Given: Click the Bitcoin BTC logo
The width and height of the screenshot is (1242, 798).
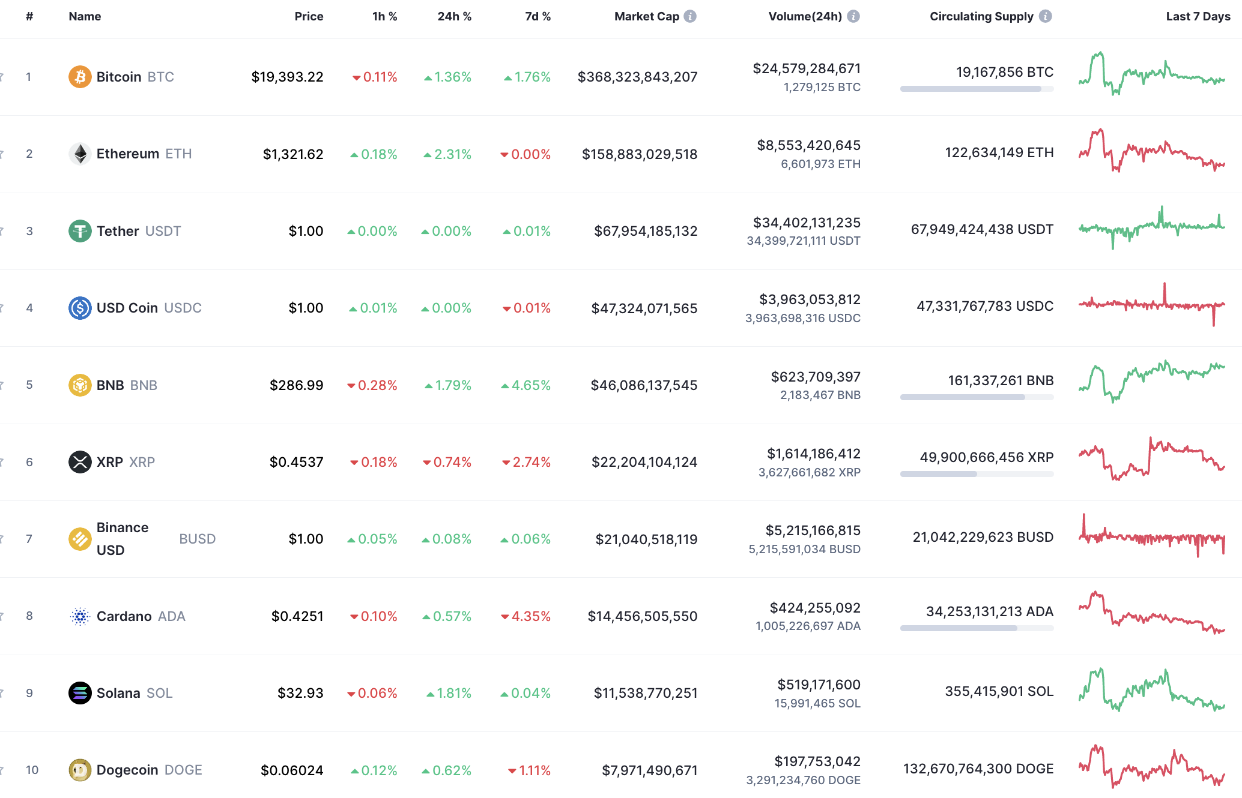Looking at the screenshot, I should (80, 76).
